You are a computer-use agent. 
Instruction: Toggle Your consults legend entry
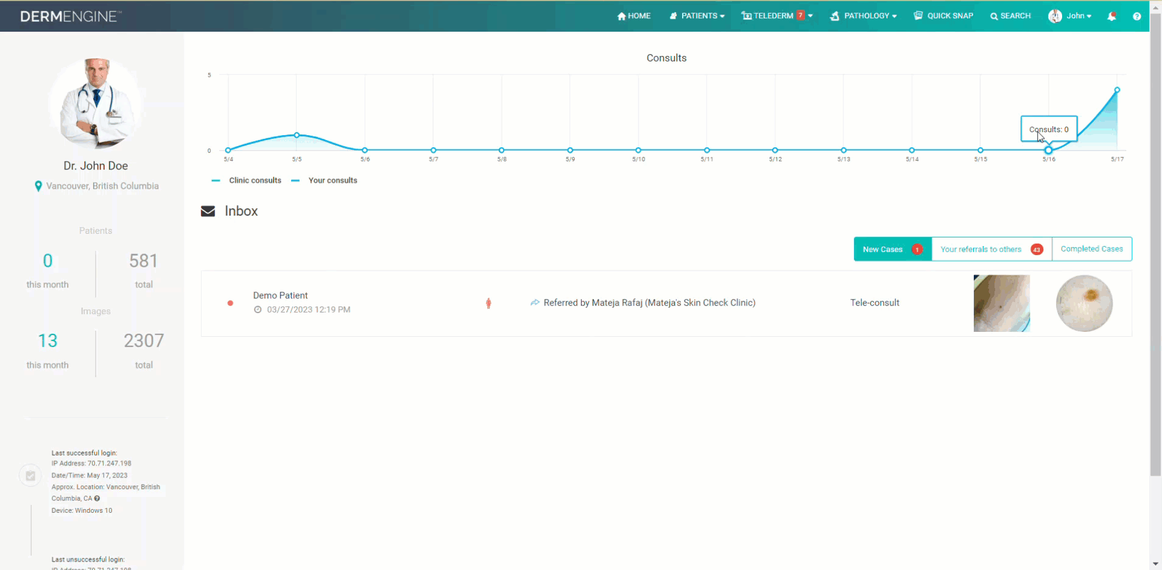pyautogui.click(x=325, y=180)
